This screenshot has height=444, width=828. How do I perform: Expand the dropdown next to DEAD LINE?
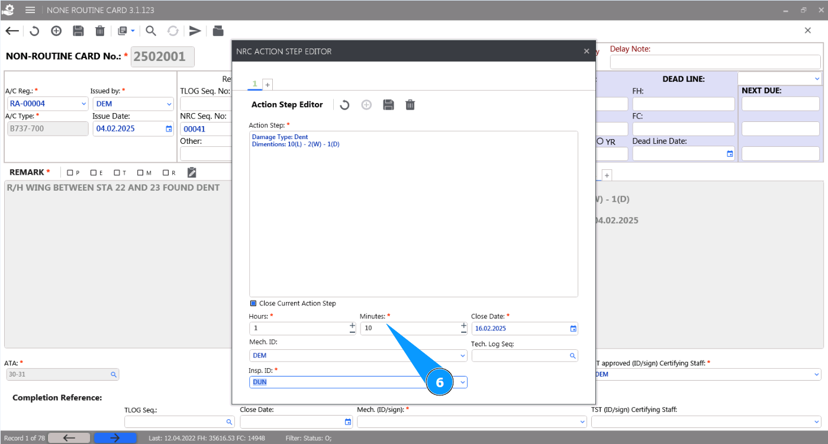click(817, 78)
